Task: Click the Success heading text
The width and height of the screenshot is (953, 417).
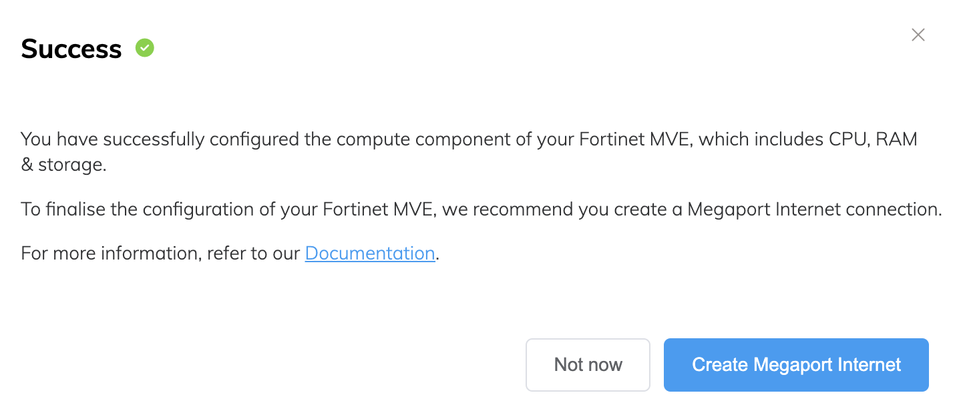Action: [x=71, y=48]
